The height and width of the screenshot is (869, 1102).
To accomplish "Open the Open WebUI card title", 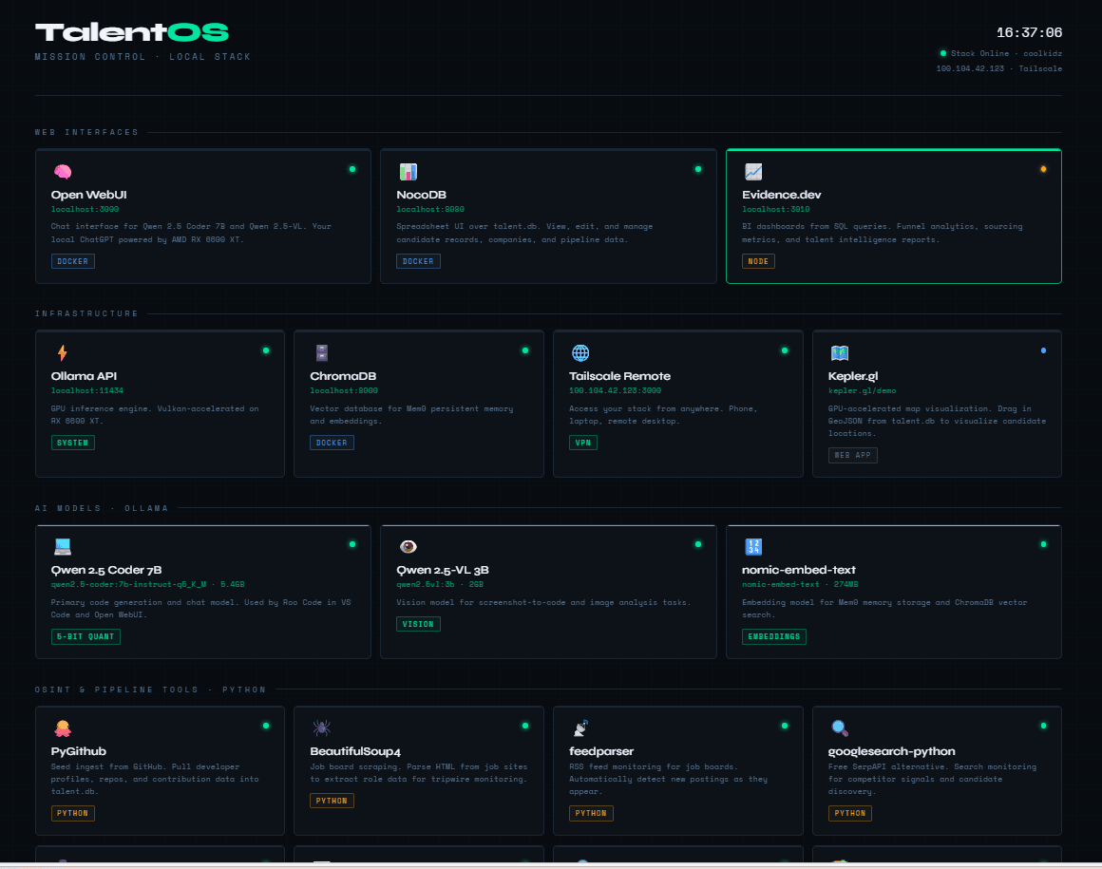I will [x=88, y=195].
